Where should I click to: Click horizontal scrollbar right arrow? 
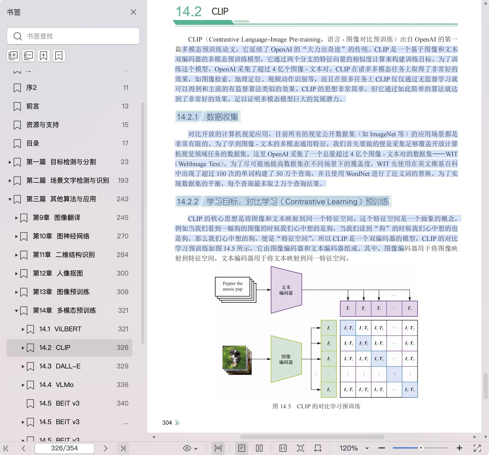click(475, 437)
